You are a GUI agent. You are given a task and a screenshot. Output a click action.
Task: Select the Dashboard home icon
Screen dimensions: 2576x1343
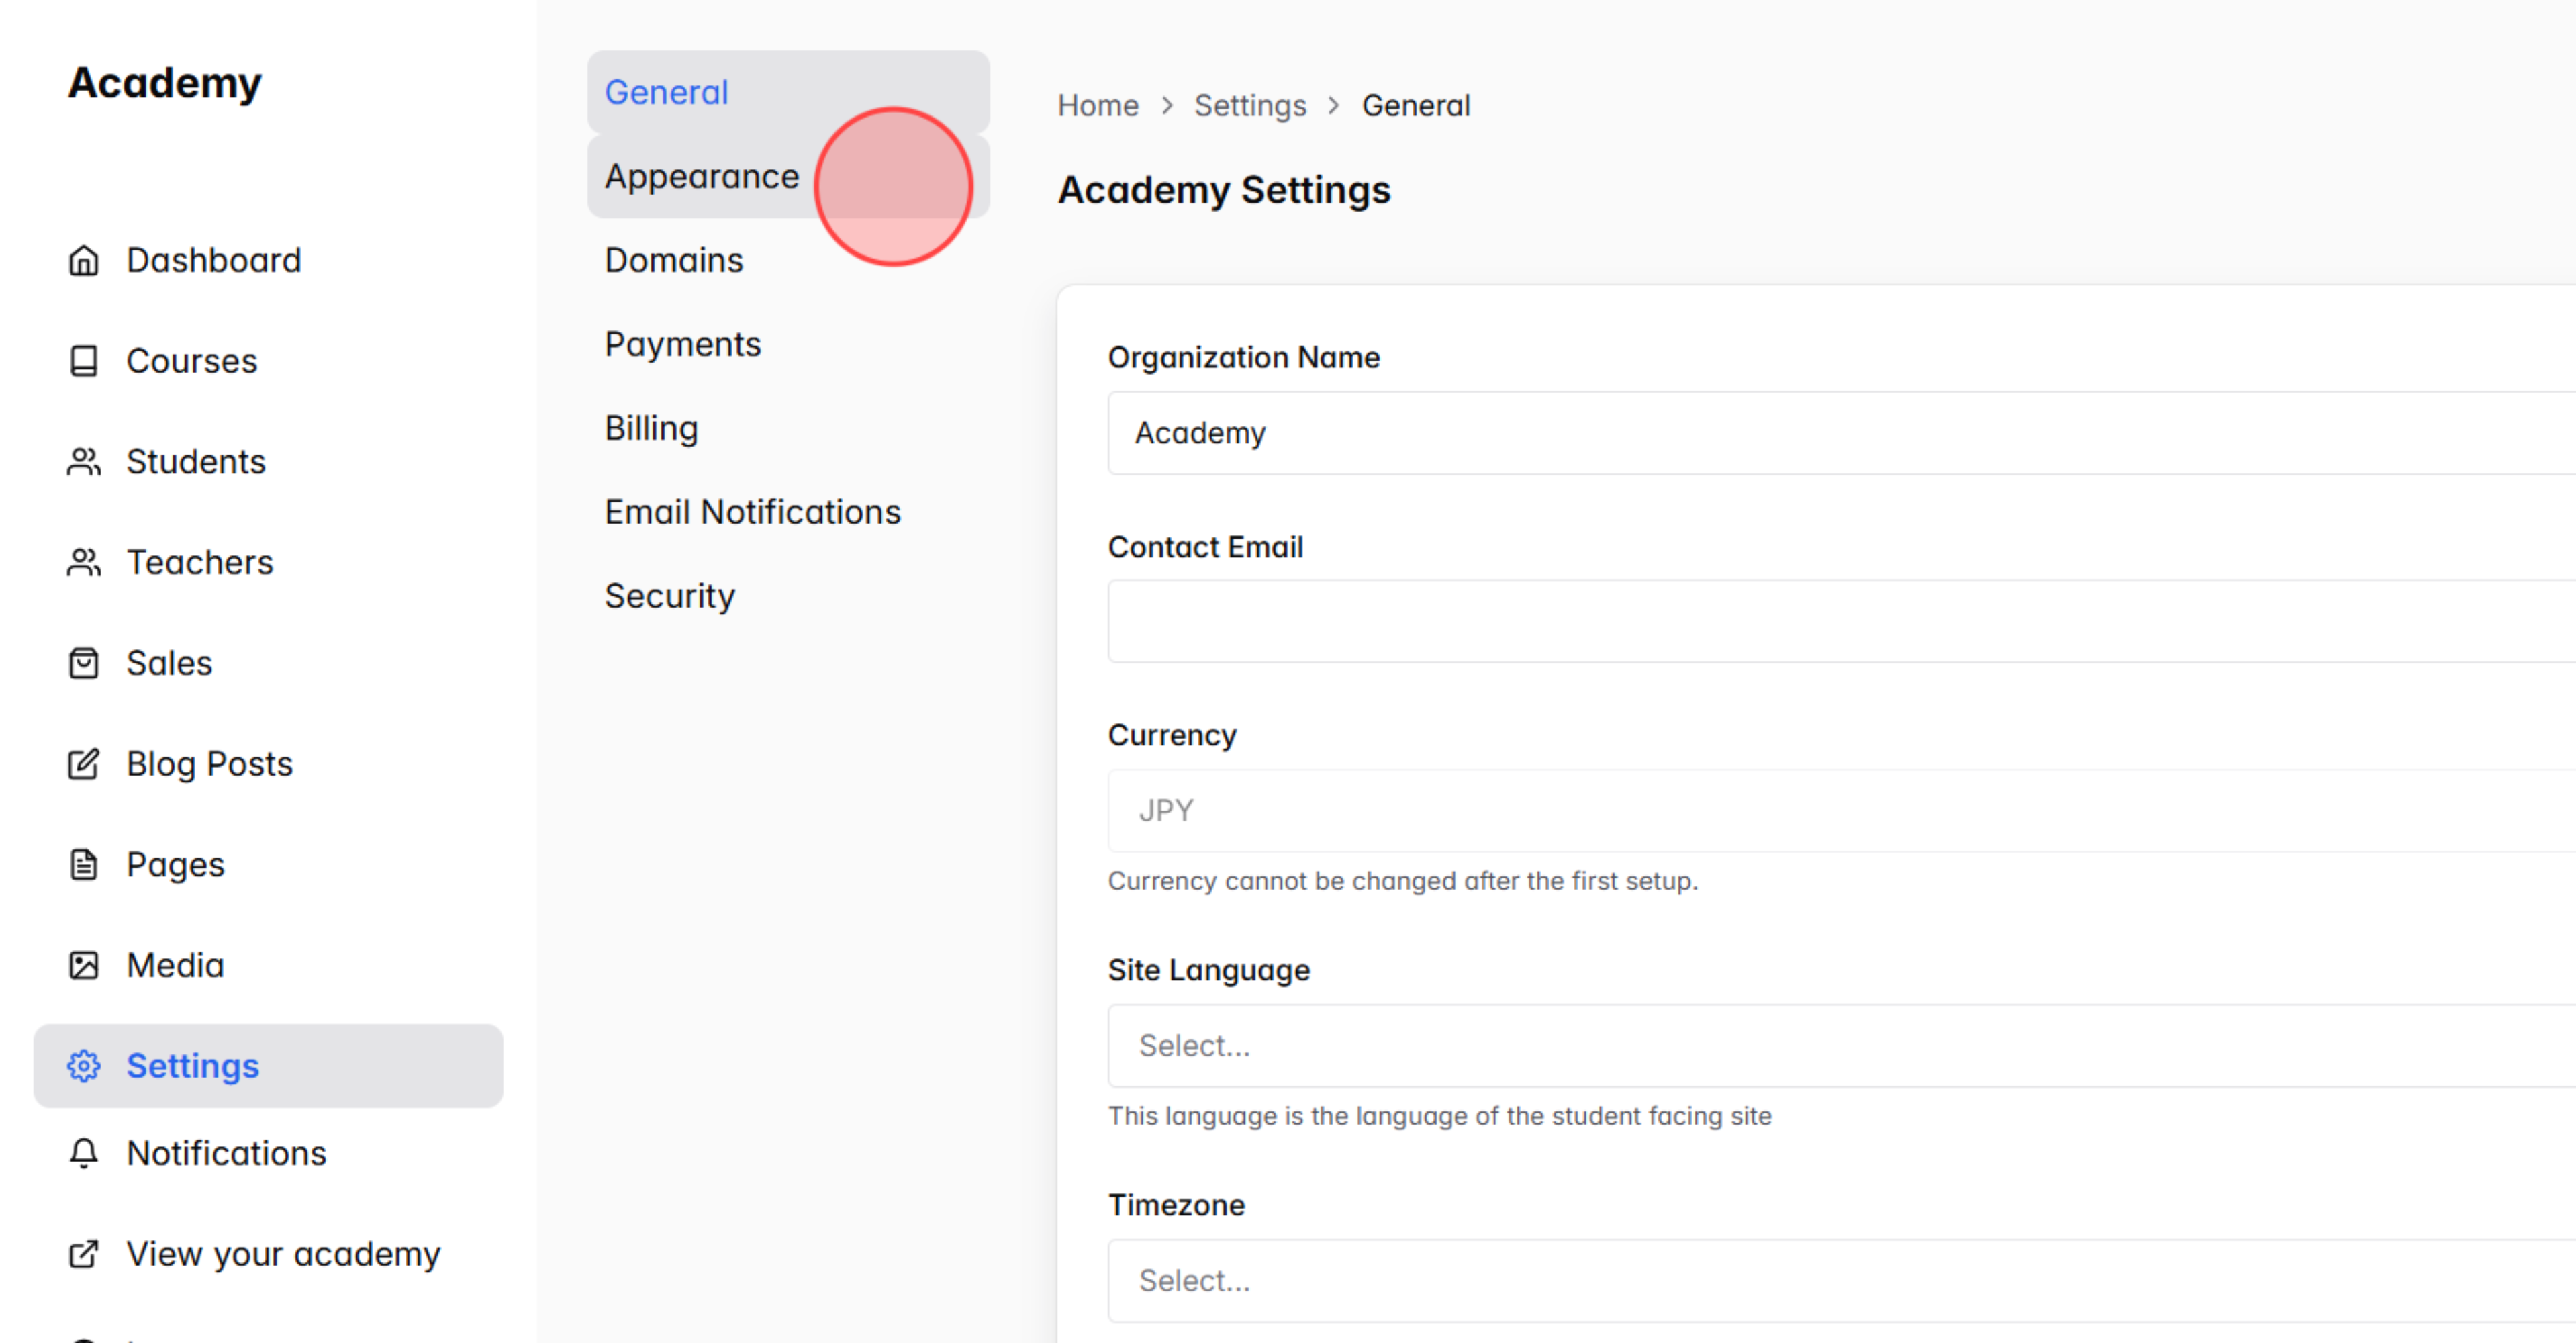pos(84,260)
